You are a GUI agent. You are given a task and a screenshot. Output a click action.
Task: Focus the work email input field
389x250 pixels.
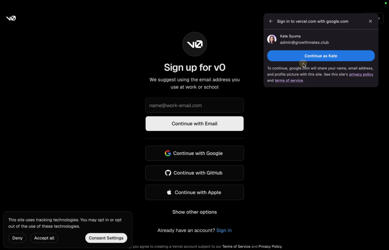pyautogui.click(x=194, y=105)
